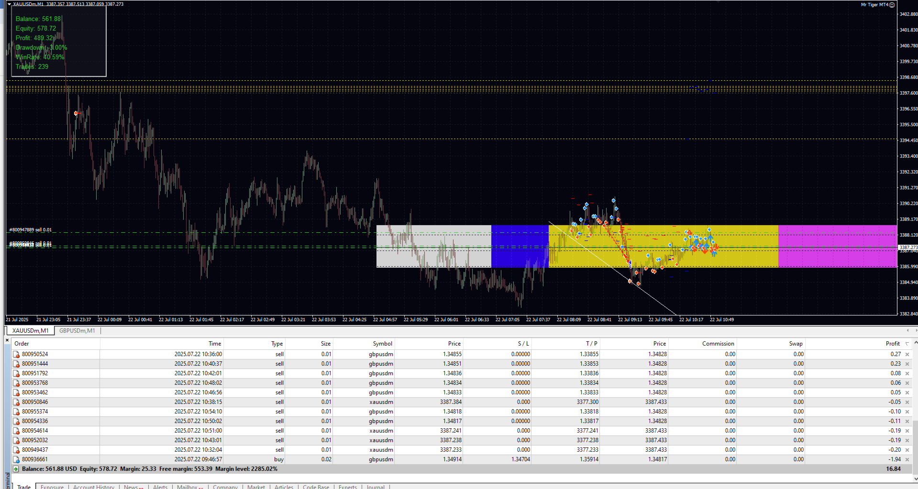
Task: Close the buy order with profit -1.94
Action: (907, 459)
